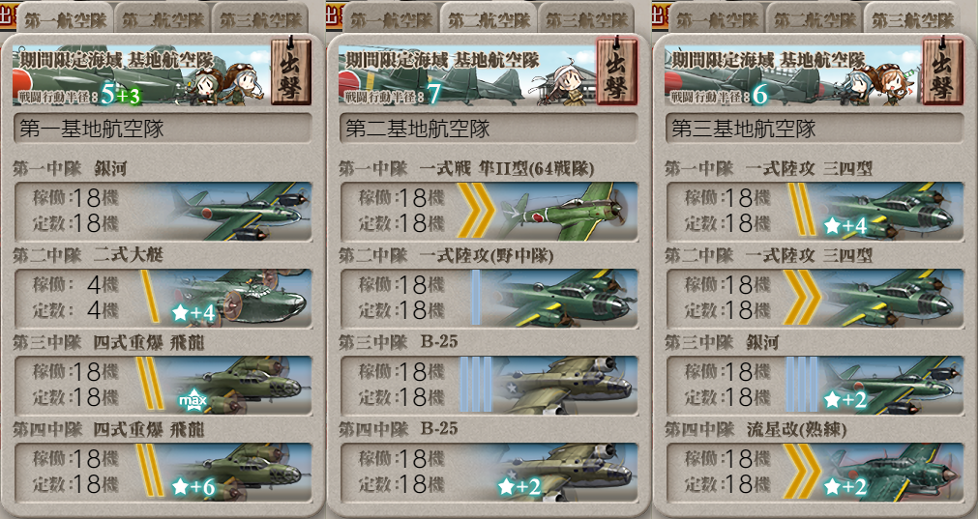Select the 一式陸攻 三四型 with ★+4
The width and height of the screenshot is (978, 519).
(815, 211)
